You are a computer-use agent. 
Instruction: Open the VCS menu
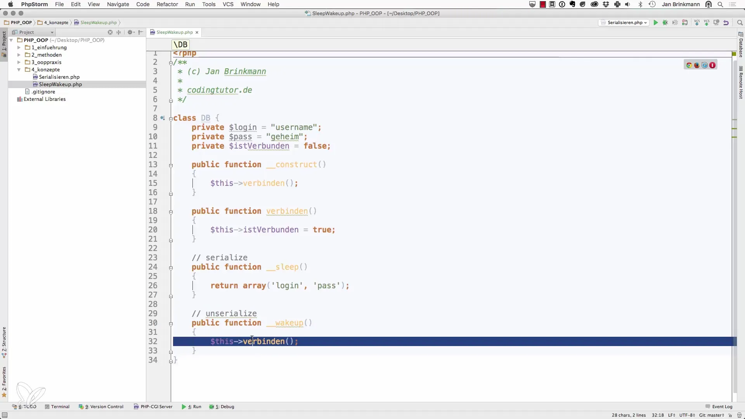tap(228, 4)
